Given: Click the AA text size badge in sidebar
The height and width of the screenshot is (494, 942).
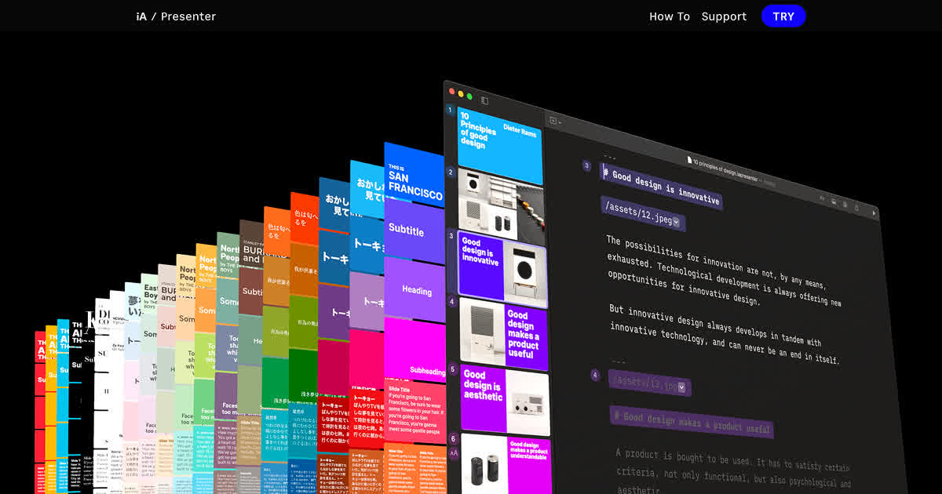Looking at the screenshot, I should pyautogui.click(x=454, y=452).
